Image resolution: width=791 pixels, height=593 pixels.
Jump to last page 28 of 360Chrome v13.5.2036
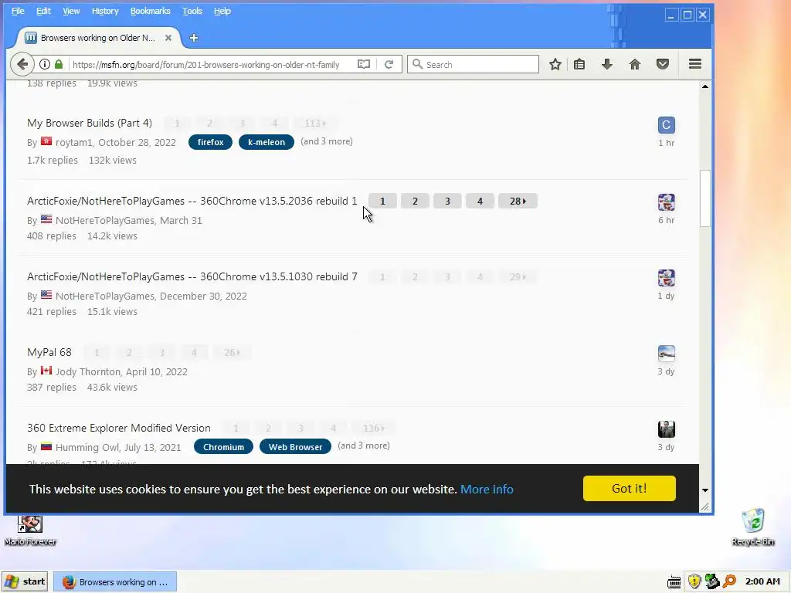coord(518,202)
